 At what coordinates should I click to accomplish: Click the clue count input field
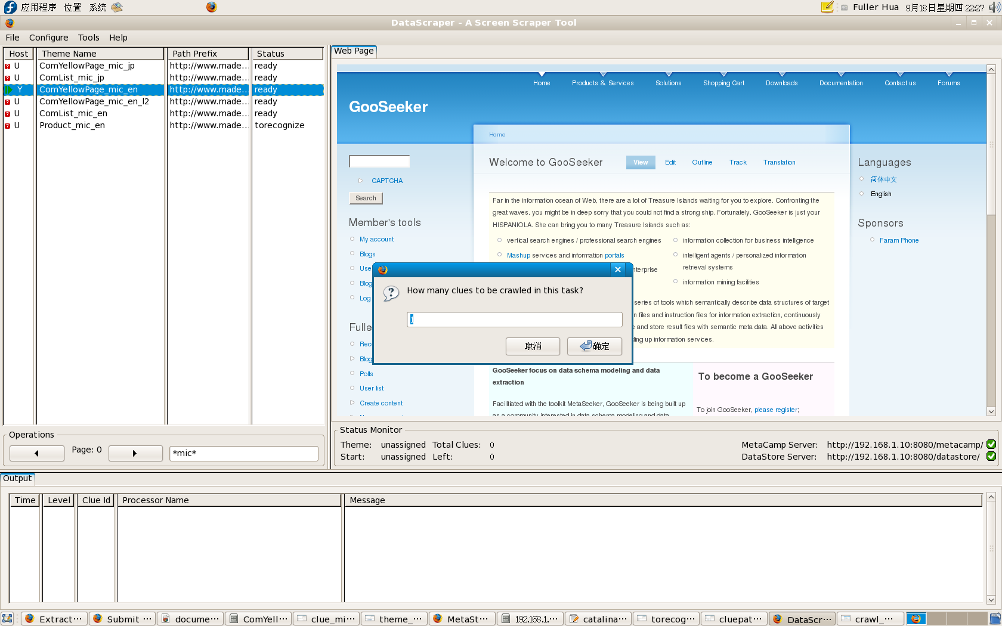(x=515, y=320)
